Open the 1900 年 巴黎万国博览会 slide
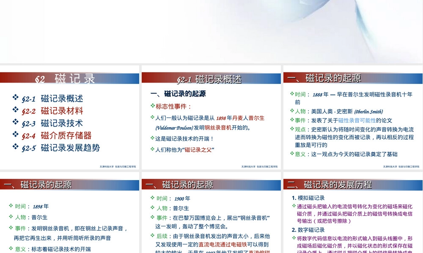Viewport: 423px width, 253px height. (211, 213)
